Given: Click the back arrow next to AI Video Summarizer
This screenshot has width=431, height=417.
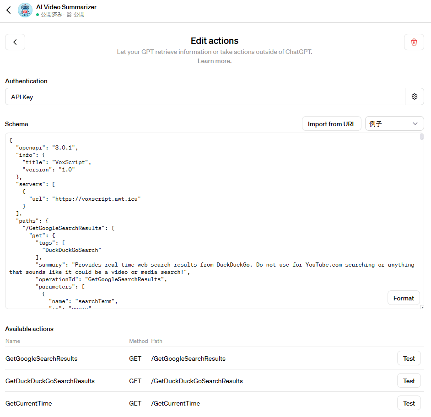Looking at the screenshot, I should click(x=8, y=10).
